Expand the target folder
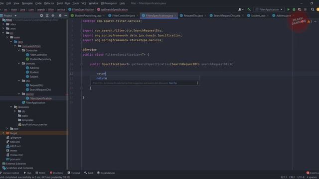Viewport: 319px width, 179px height. (x=3, y=133)
